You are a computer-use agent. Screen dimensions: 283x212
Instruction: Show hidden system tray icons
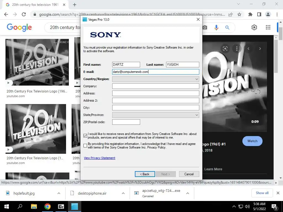tap(234, 206)
